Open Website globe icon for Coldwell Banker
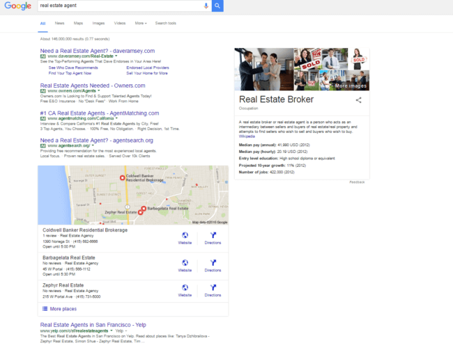Screen dimensions: 453x350 tap(185, 235)
